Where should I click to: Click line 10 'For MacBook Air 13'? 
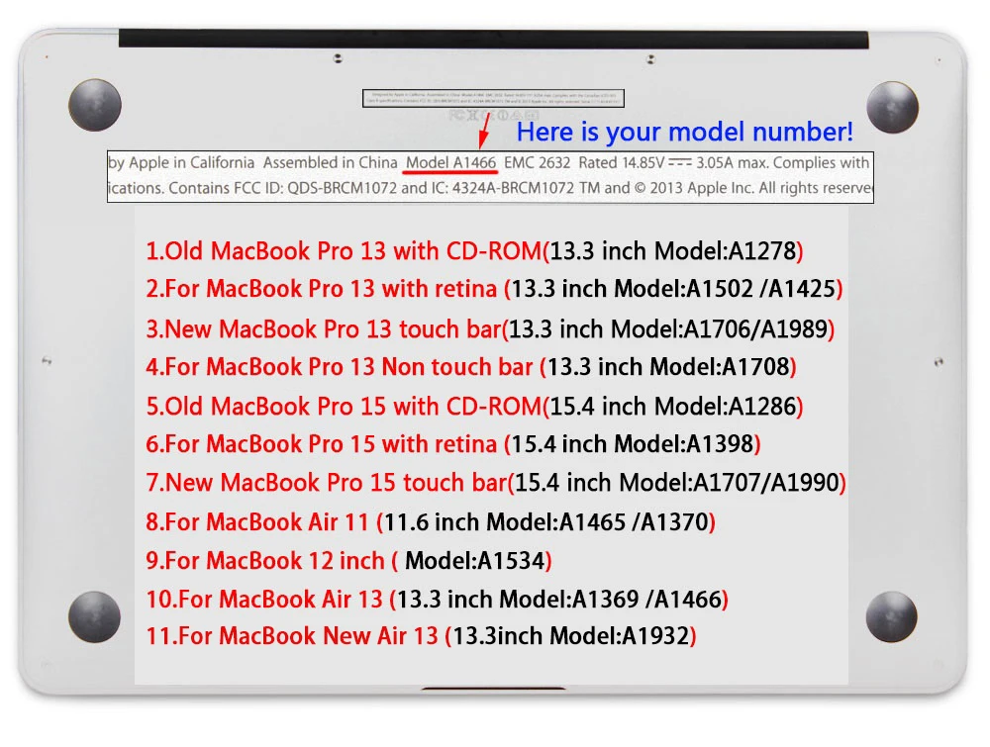[437, 600]
